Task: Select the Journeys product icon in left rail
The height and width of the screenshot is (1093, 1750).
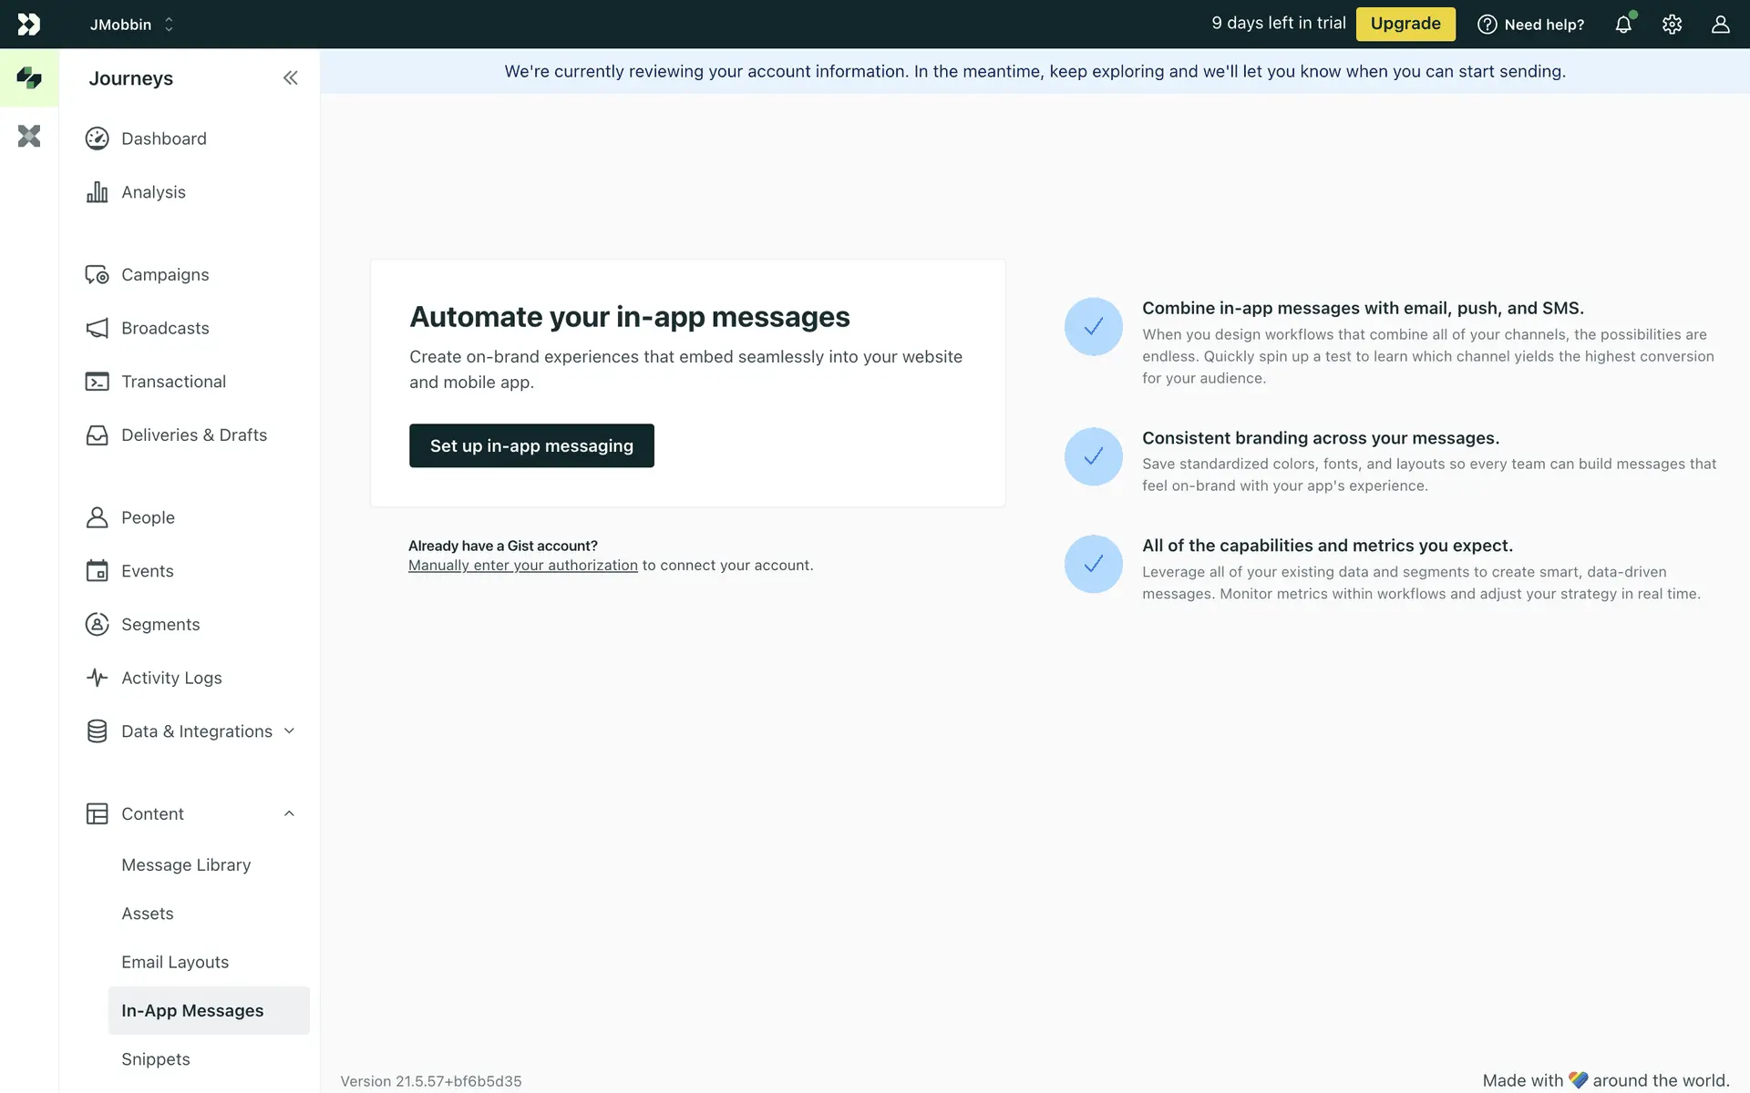Action: tap(29, 78)
